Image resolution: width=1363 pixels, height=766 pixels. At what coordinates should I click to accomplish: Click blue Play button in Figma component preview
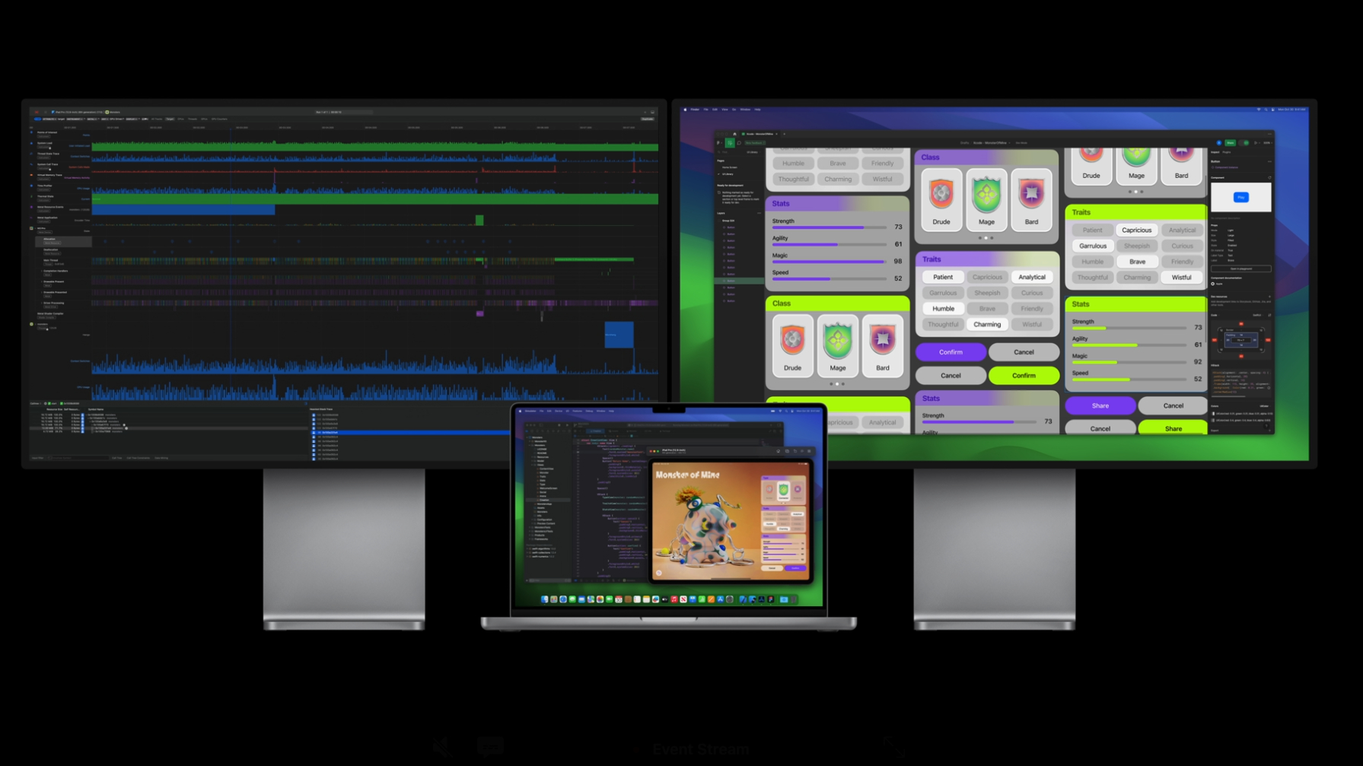[x=1241, y=197]
